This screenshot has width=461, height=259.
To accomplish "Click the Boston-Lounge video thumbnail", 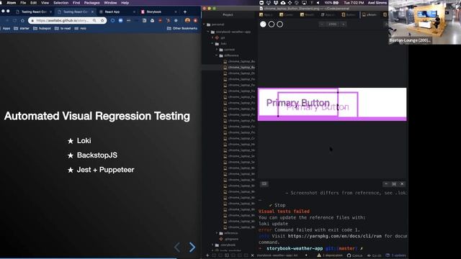I will 424,22.
